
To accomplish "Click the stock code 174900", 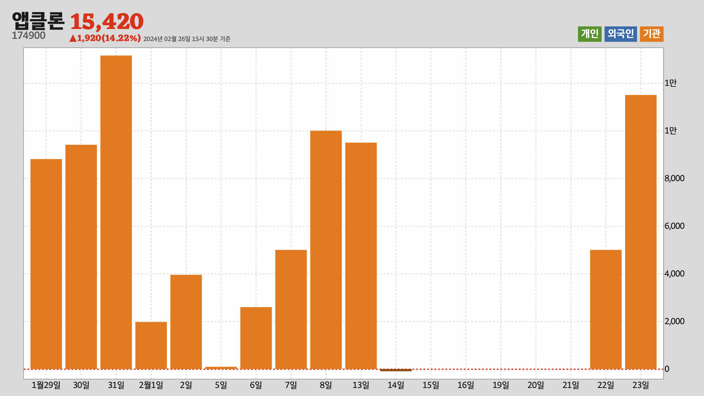I will 29,36.
